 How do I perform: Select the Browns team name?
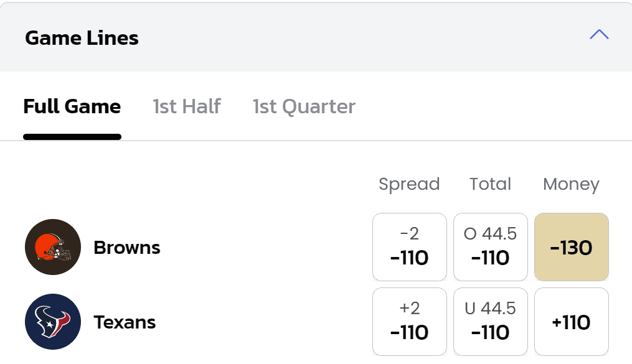[x=127, y=248]
